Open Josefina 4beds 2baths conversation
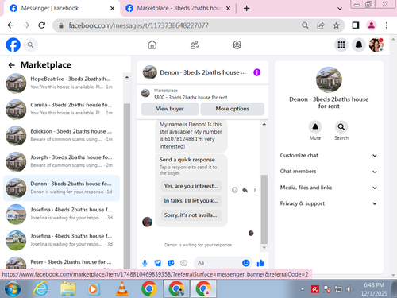 tap(61, 214)
